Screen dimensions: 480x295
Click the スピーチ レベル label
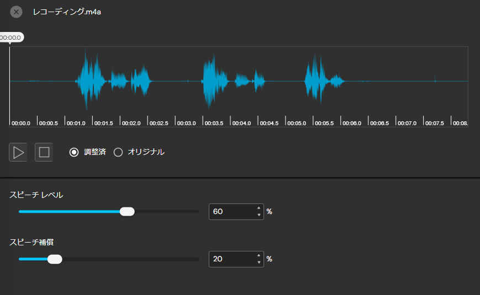[36, 195]
